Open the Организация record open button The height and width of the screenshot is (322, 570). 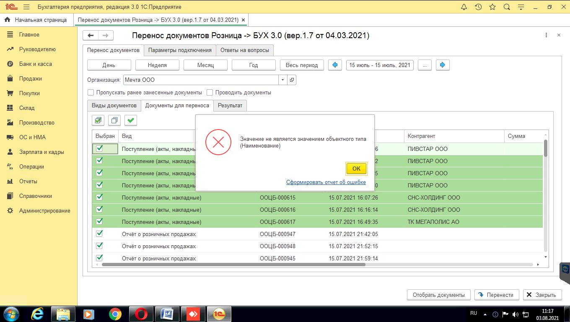[x=292, y=80]
